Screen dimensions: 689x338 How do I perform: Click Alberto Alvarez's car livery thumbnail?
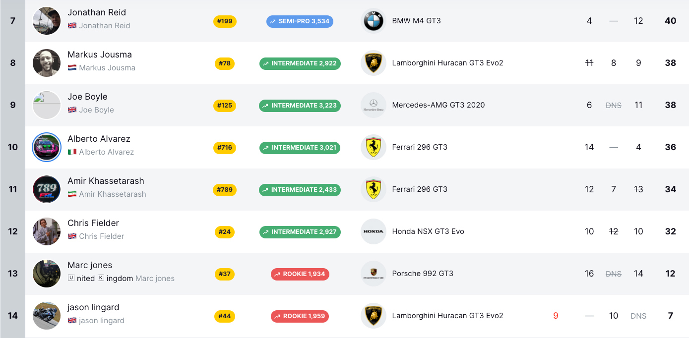[x=46, y=147]
